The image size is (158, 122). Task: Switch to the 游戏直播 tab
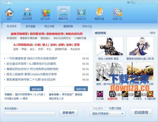tap(31, 26)
